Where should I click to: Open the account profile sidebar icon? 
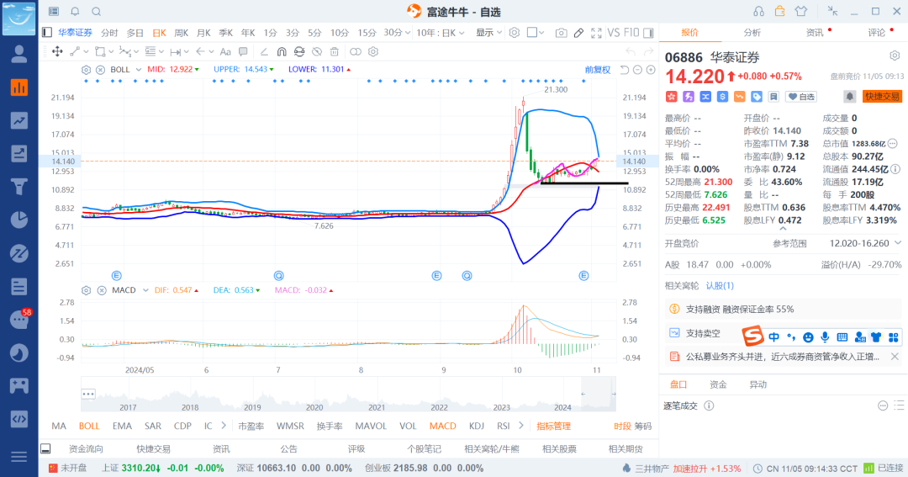[19, 55]
